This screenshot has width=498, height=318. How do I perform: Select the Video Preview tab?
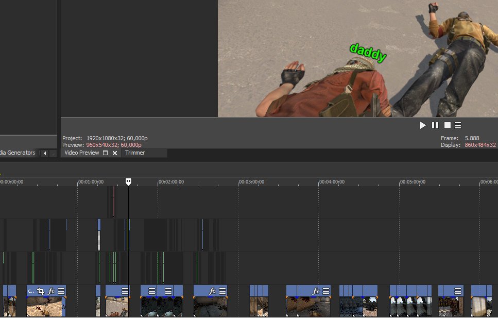point(81,153)
